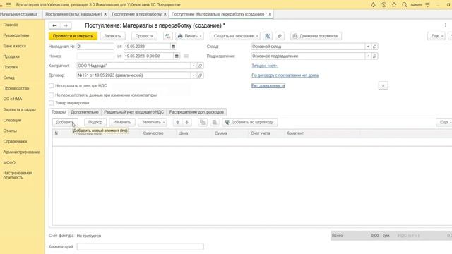The height and width of the screenshot is (254, 452).
Task: Enable the Товар маркирован checkbox
Action: point(52,103)
